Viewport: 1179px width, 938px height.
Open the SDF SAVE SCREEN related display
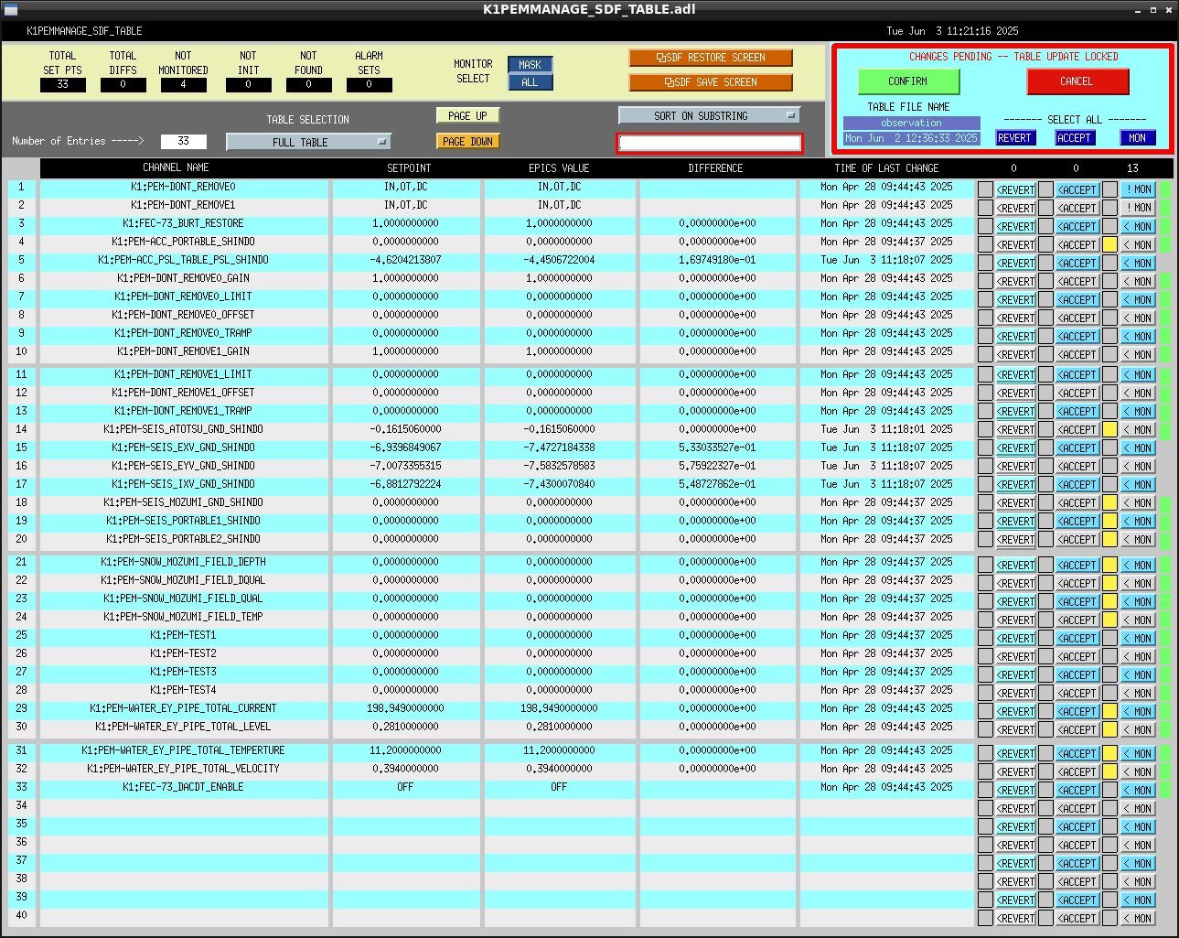coord(711,82)
